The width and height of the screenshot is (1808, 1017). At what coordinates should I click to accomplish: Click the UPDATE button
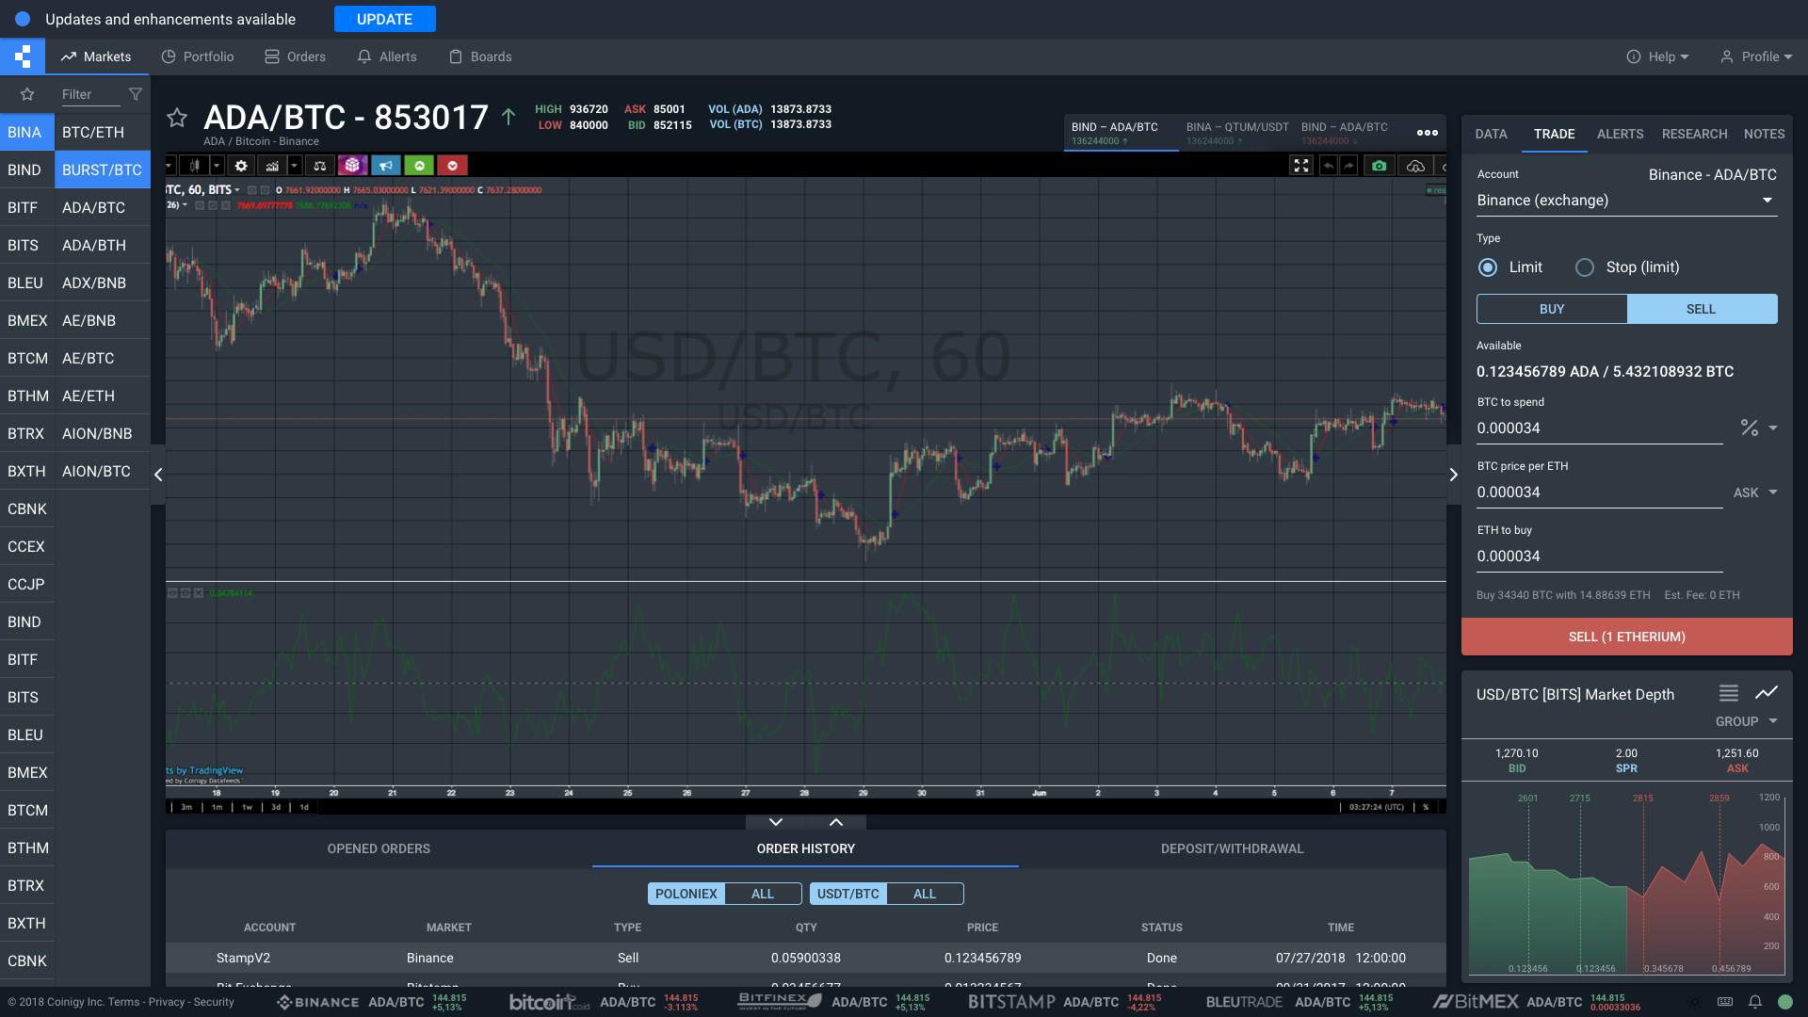tap(384, 19)
